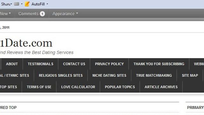Click the 1Date.com site title
204x115 pixels.
(x=26, y=43)
